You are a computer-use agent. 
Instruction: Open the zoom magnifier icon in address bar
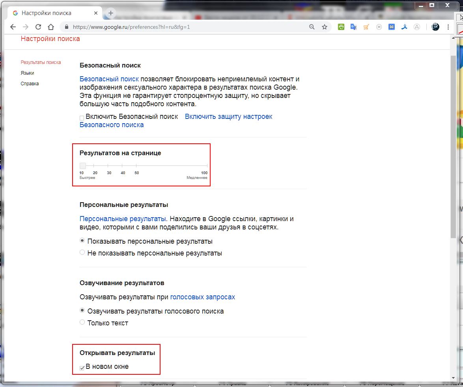point(312,27)
